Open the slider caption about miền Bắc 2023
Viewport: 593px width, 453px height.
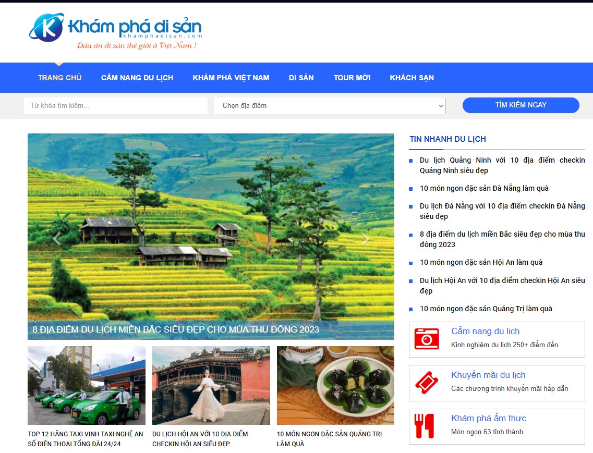(x=176, y=329)
